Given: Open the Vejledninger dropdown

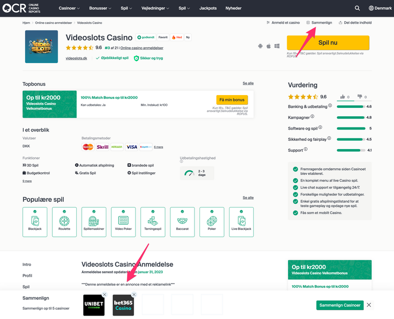Looking at the screenshot, I should pyautogui.click(x=157, y=8).
